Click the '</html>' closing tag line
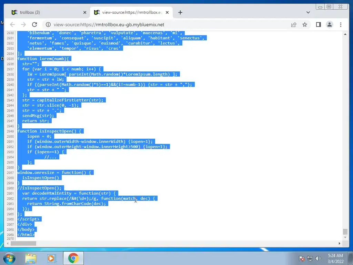The width and height of the screenshot is (353, 265). click(x=26, y=235)
